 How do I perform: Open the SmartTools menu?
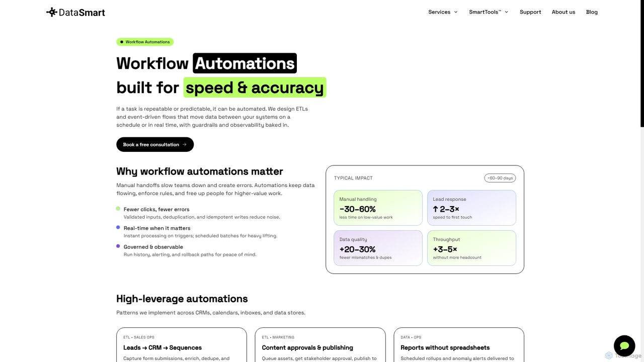click(489, 12)
